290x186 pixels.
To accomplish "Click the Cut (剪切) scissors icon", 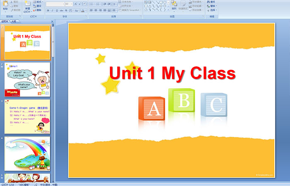I will (11, 2).
